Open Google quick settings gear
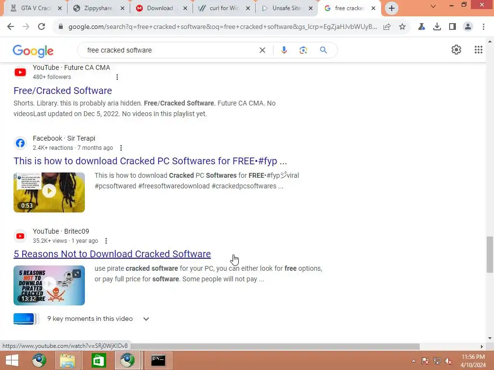The image size is (494, 370). [x=456, y=50]
